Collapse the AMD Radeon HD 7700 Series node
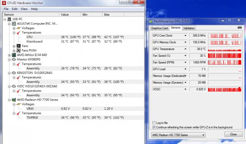Viewport: 246px width, 144px height. 9,100
